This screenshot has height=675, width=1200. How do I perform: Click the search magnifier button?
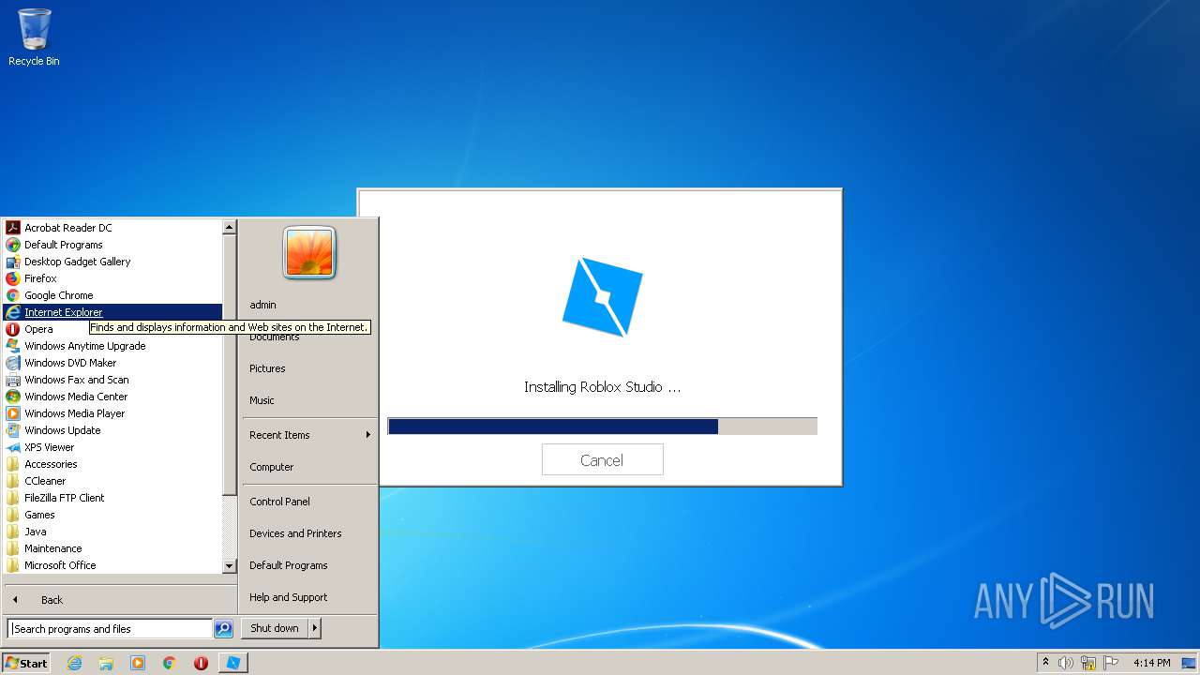click(x=223, y=629)
